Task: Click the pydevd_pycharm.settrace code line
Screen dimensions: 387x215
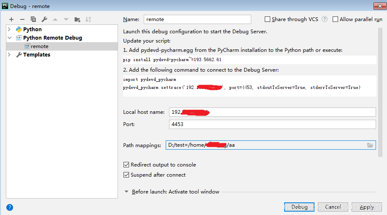Action: click(x=242, y=87)
